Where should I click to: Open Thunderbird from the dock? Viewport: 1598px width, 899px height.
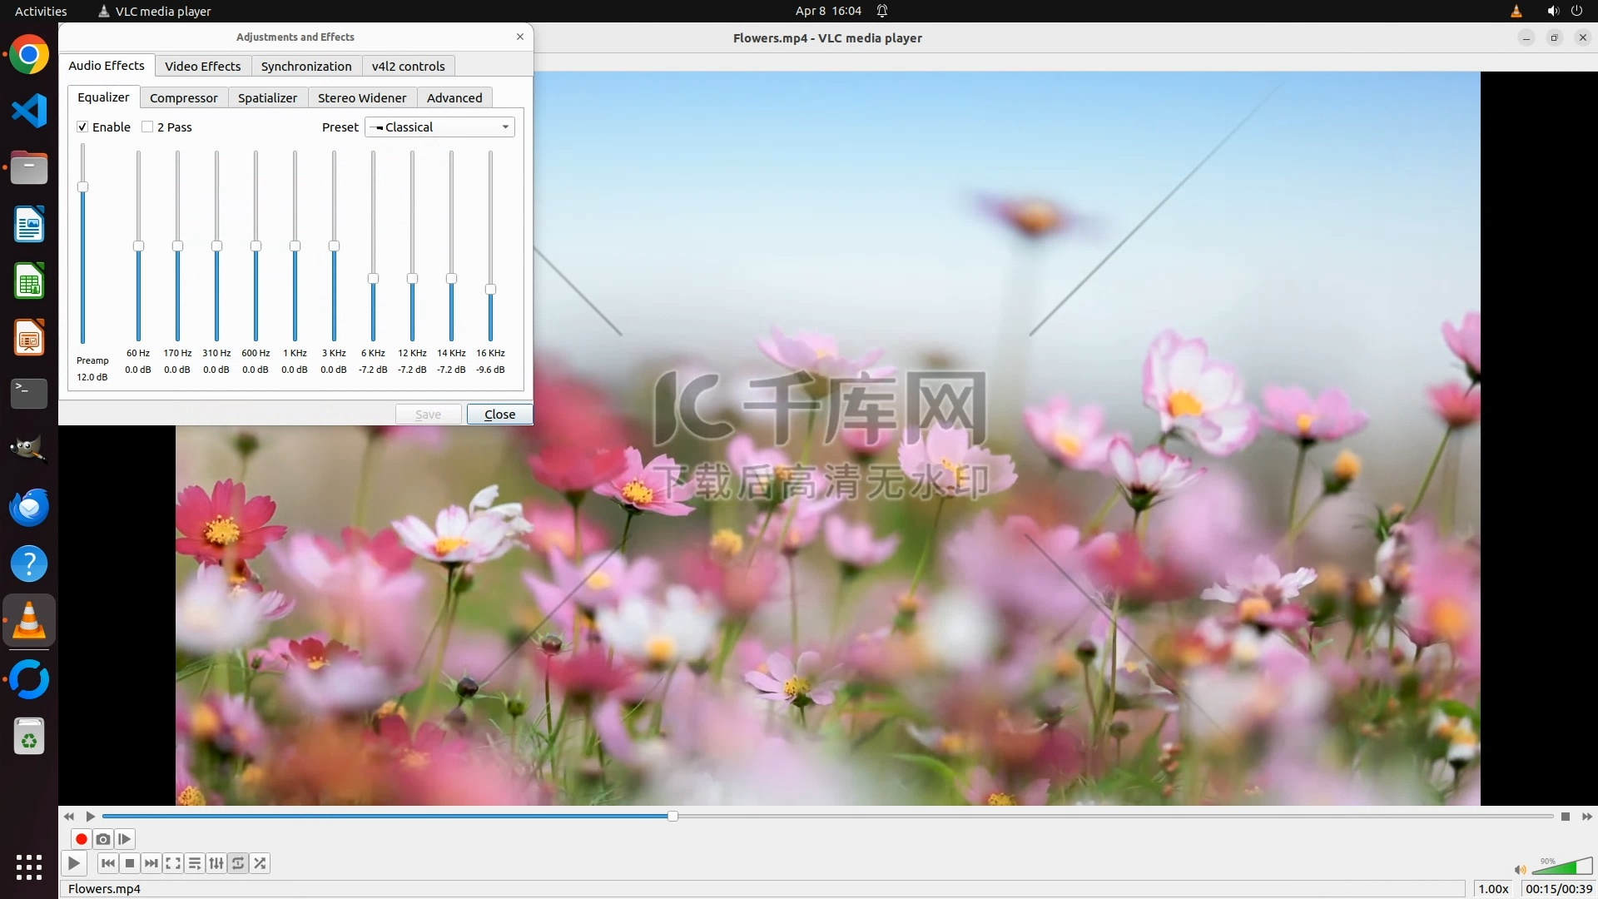[x=29, y=507]
